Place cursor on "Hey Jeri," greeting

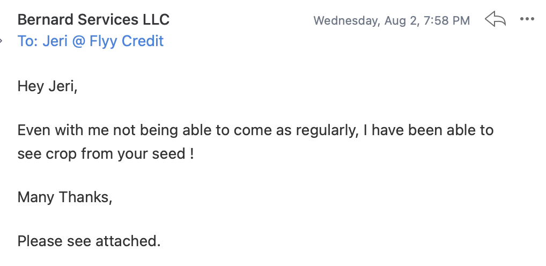(47, 86)
